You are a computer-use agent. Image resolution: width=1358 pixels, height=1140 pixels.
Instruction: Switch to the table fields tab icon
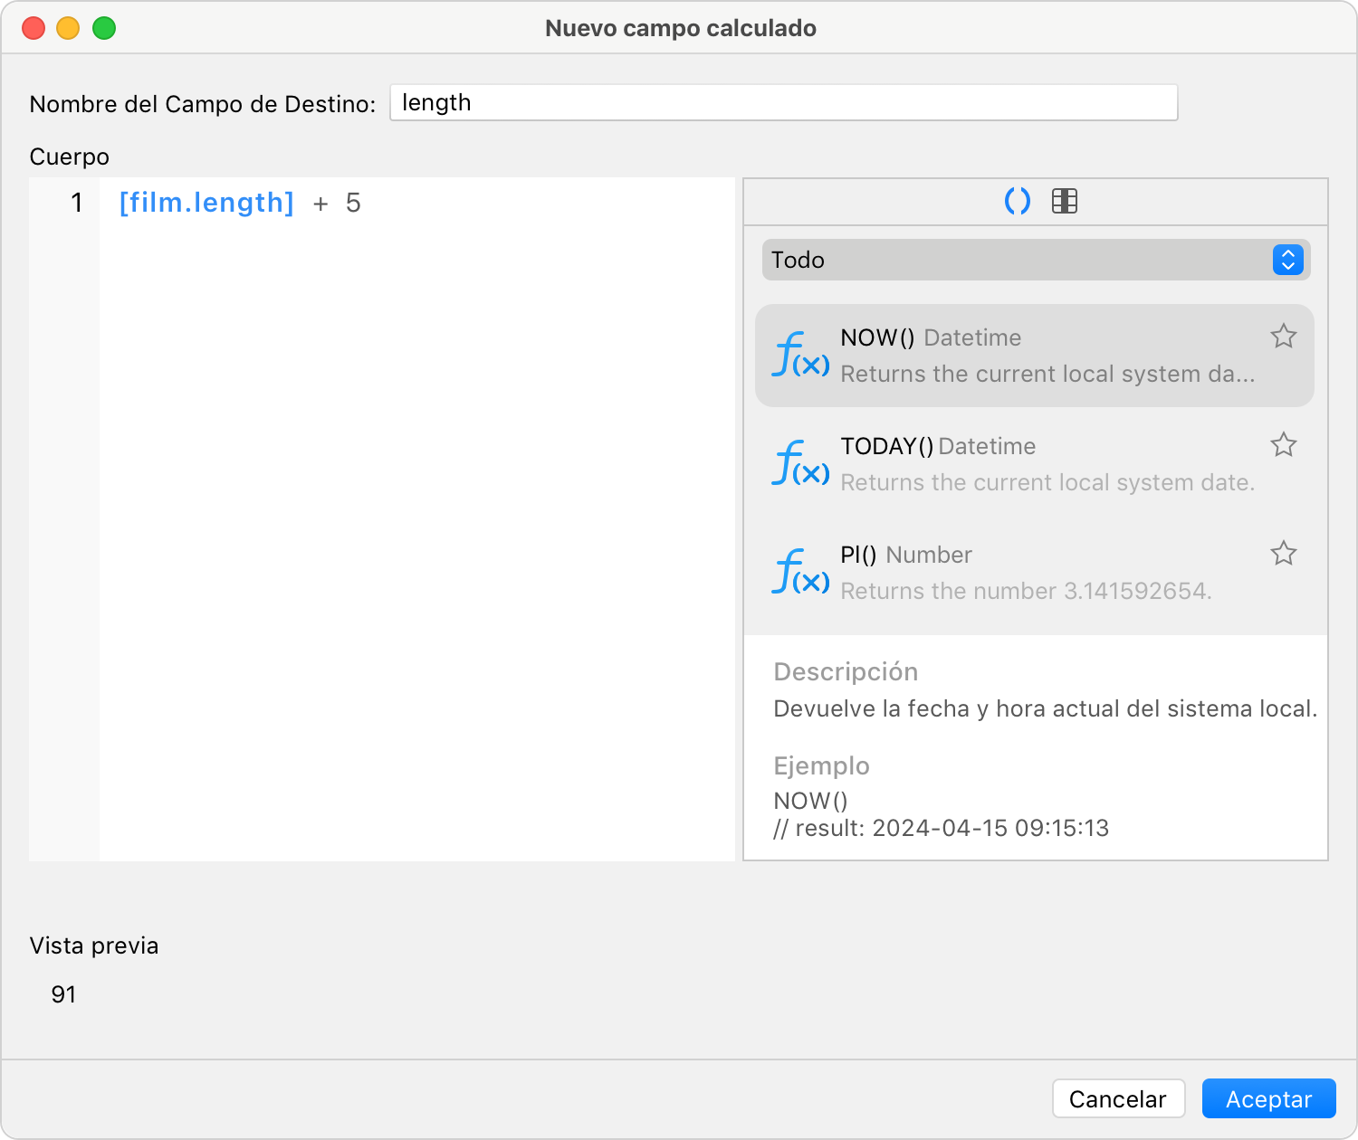tap(1065, 201)
